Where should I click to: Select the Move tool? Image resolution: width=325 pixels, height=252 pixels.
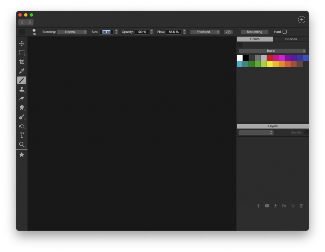(22, 44)
